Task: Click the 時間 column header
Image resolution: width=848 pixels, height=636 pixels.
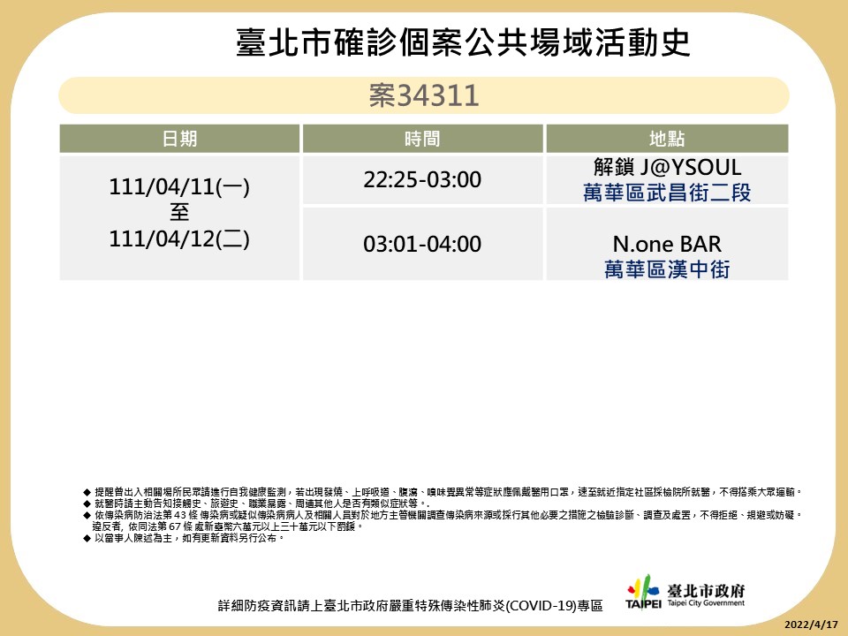Action: [x=422, y=139]
